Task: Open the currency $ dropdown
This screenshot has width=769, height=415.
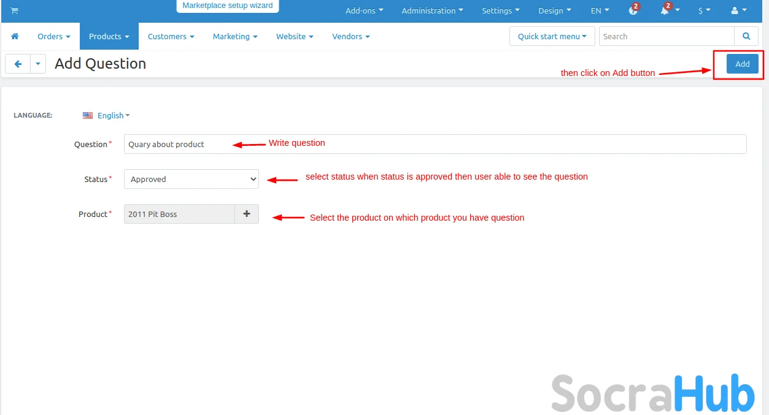Action: (x=704, y=10)
